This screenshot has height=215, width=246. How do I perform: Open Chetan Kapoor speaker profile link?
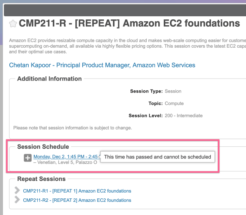[102, 65]
